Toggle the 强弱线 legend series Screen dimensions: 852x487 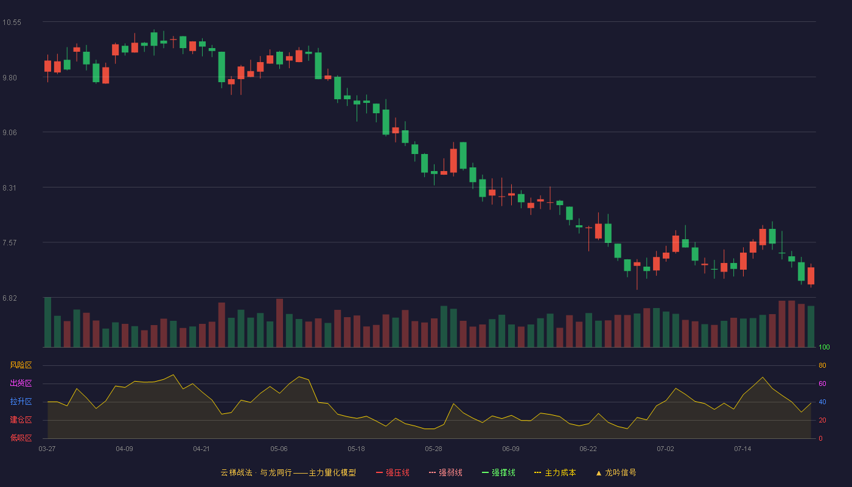click(x=445, y=472)
